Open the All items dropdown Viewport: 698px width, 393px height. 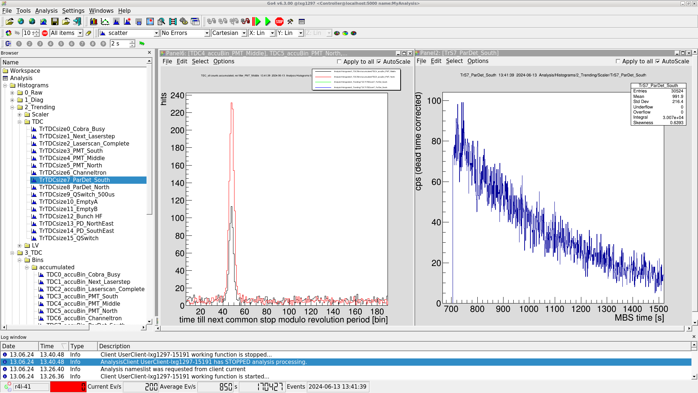[66, 33]
